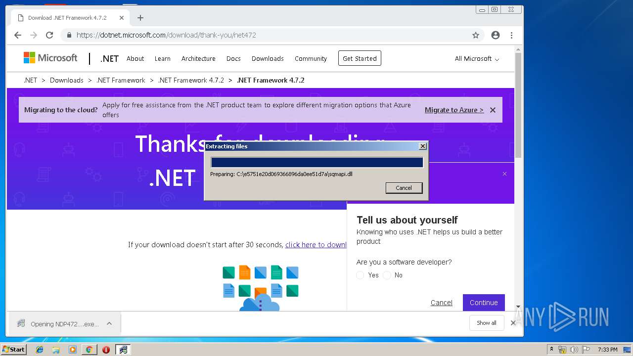This screenshot has height=356, width=633.
Task: Reload the page with the refresh icon
Action: [49, 35]
